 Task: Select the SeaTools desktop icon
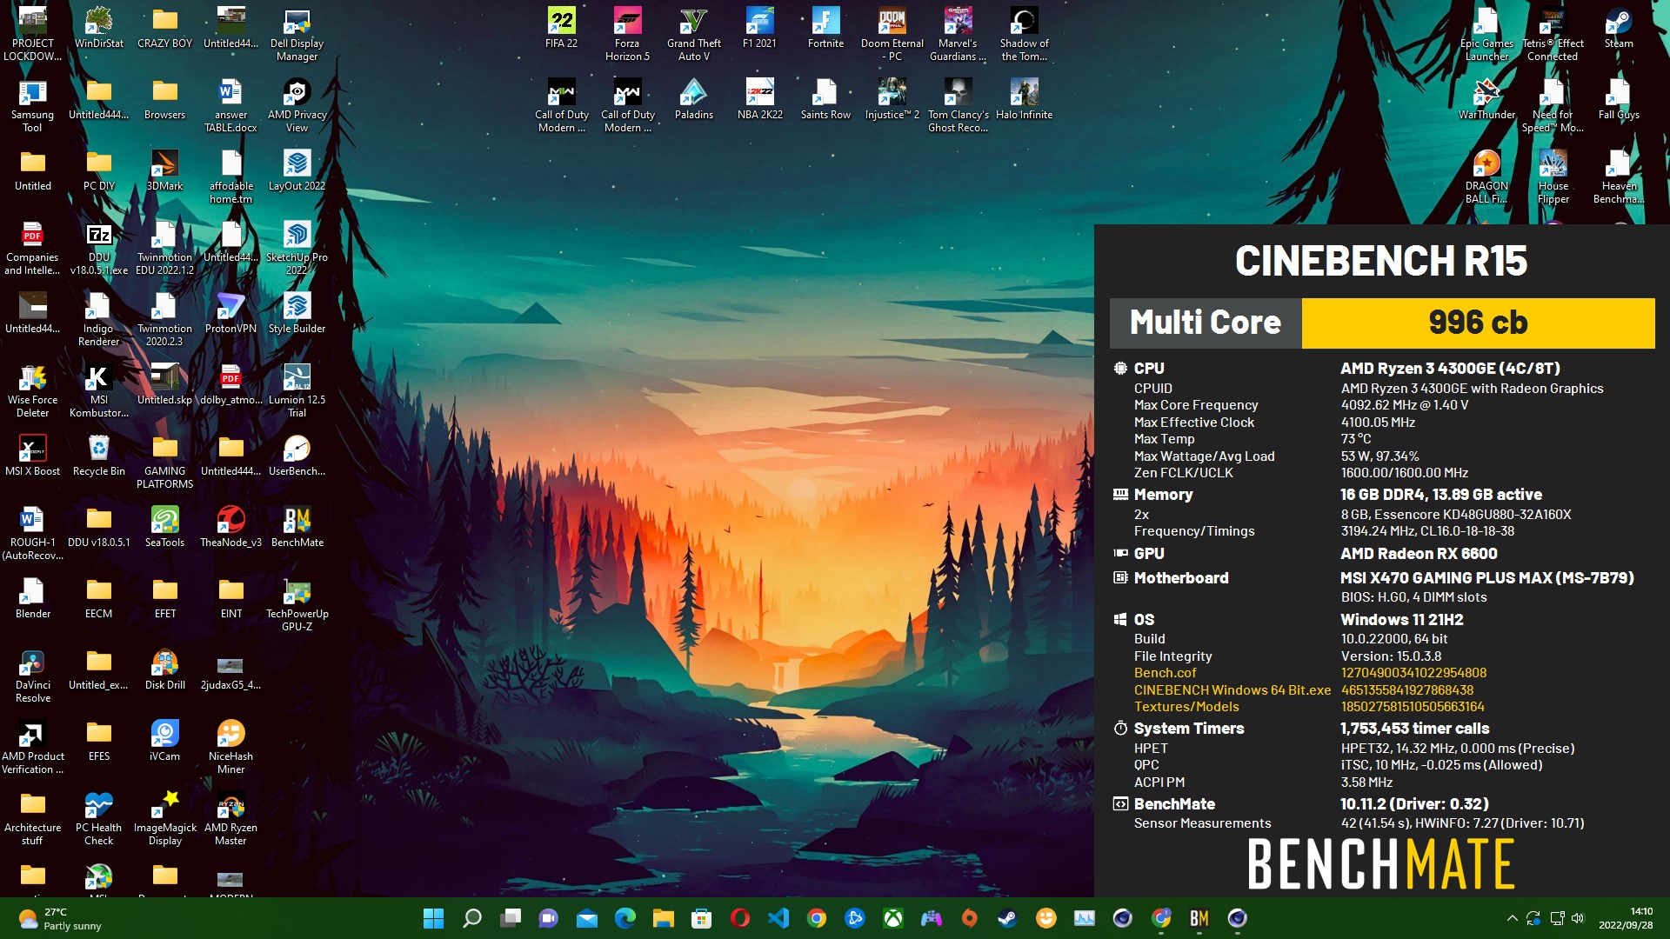164,526
